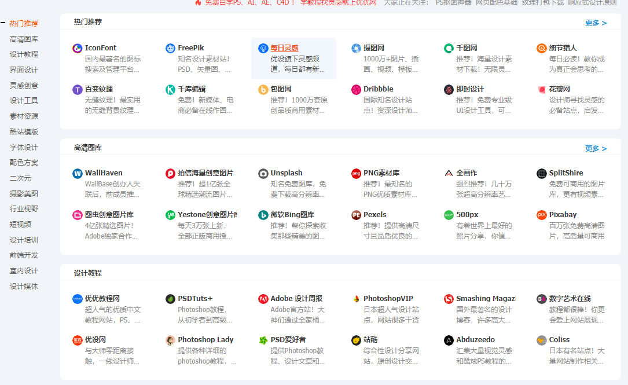This screenshot has height=385, width=628.
Task: Open 前端开发 sidebar category
Action: pyautogui.click(x=24, y=255)
